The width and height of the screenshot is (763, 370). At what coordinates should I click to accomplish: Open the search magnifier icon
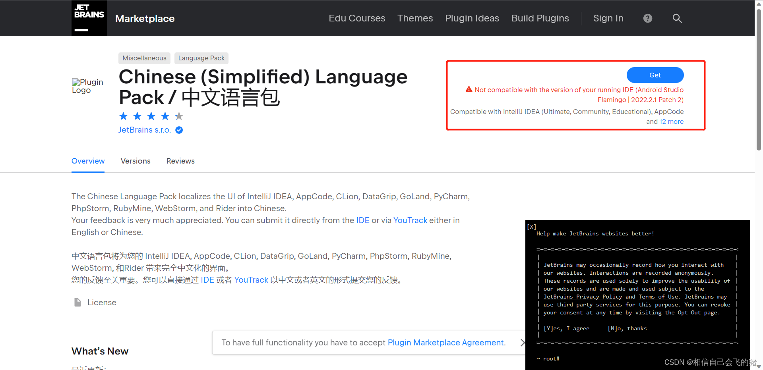[x=677, y=18]
